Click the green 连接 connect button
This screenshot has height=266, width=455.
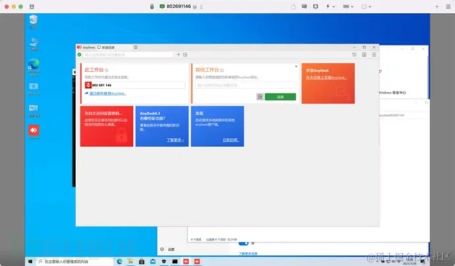pyautogui.click(x=280, y=97)
